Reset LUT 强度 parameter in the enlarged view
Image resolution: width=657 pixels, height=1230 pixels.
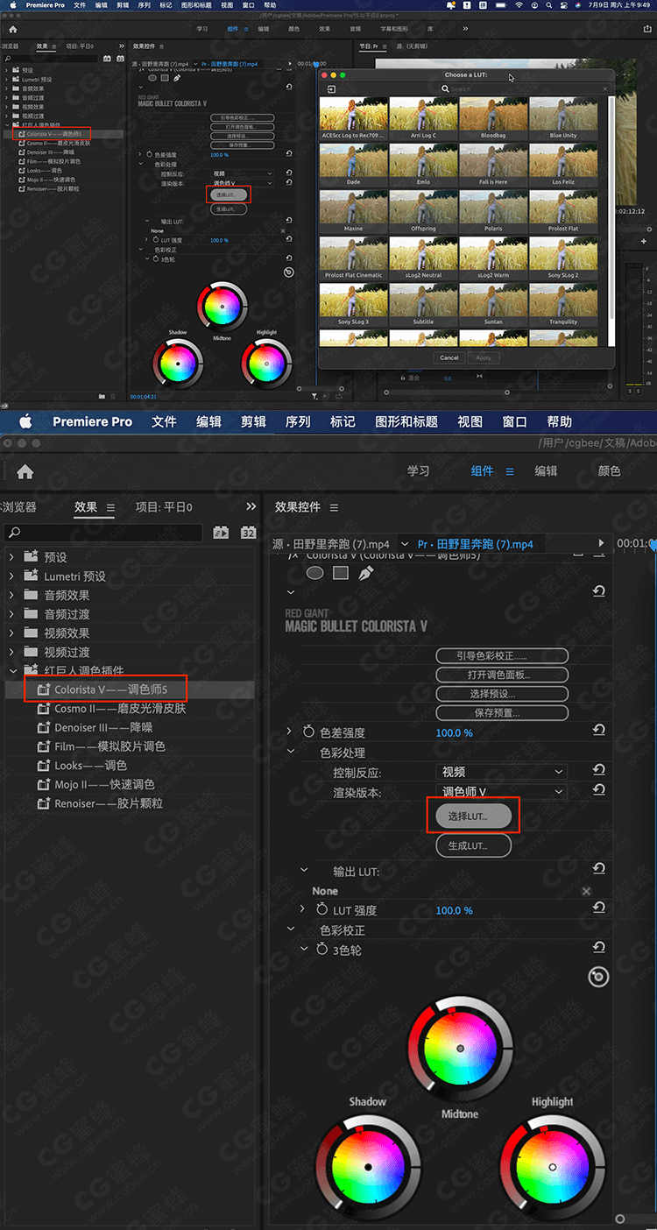point(599,908)
